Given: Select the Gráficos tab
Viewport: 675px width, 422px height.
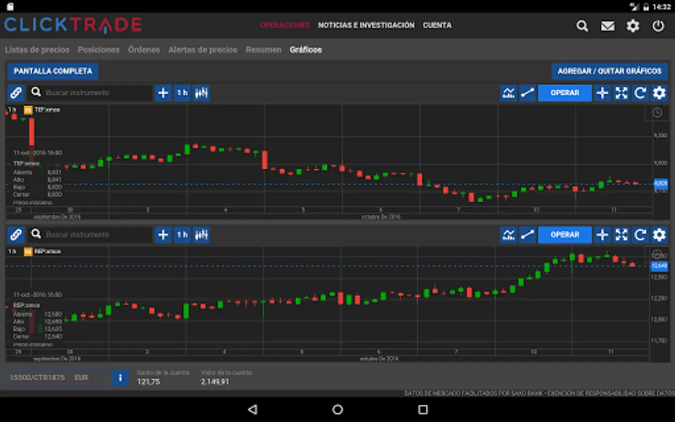Looking at the screenshot, I should pyautogui.click(x=306, y=50).
